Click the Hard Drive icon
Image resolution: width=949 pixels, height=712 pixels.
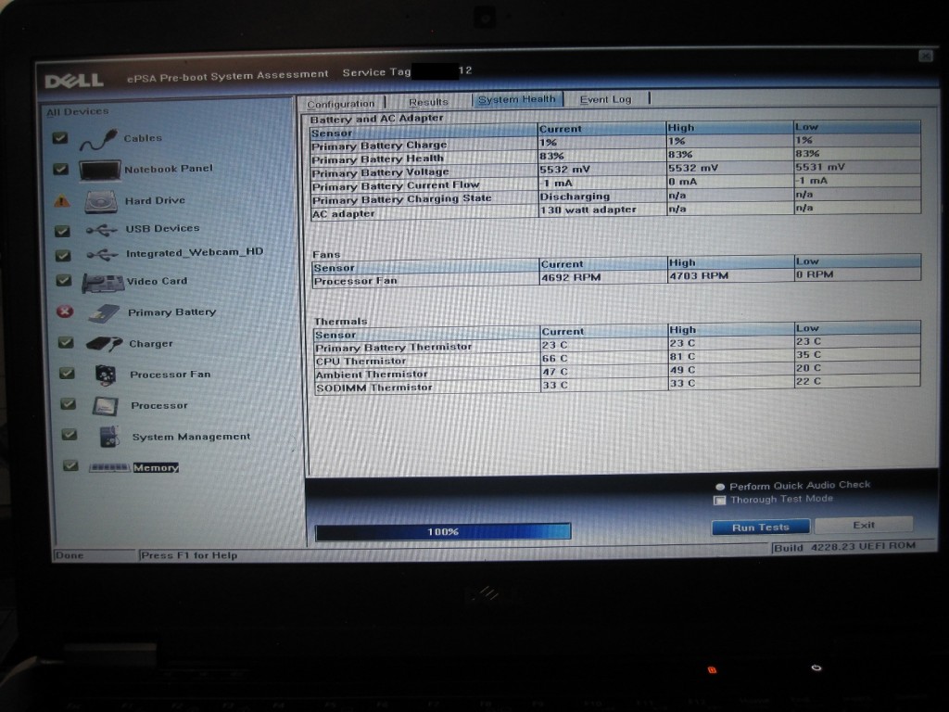point(100,201)
